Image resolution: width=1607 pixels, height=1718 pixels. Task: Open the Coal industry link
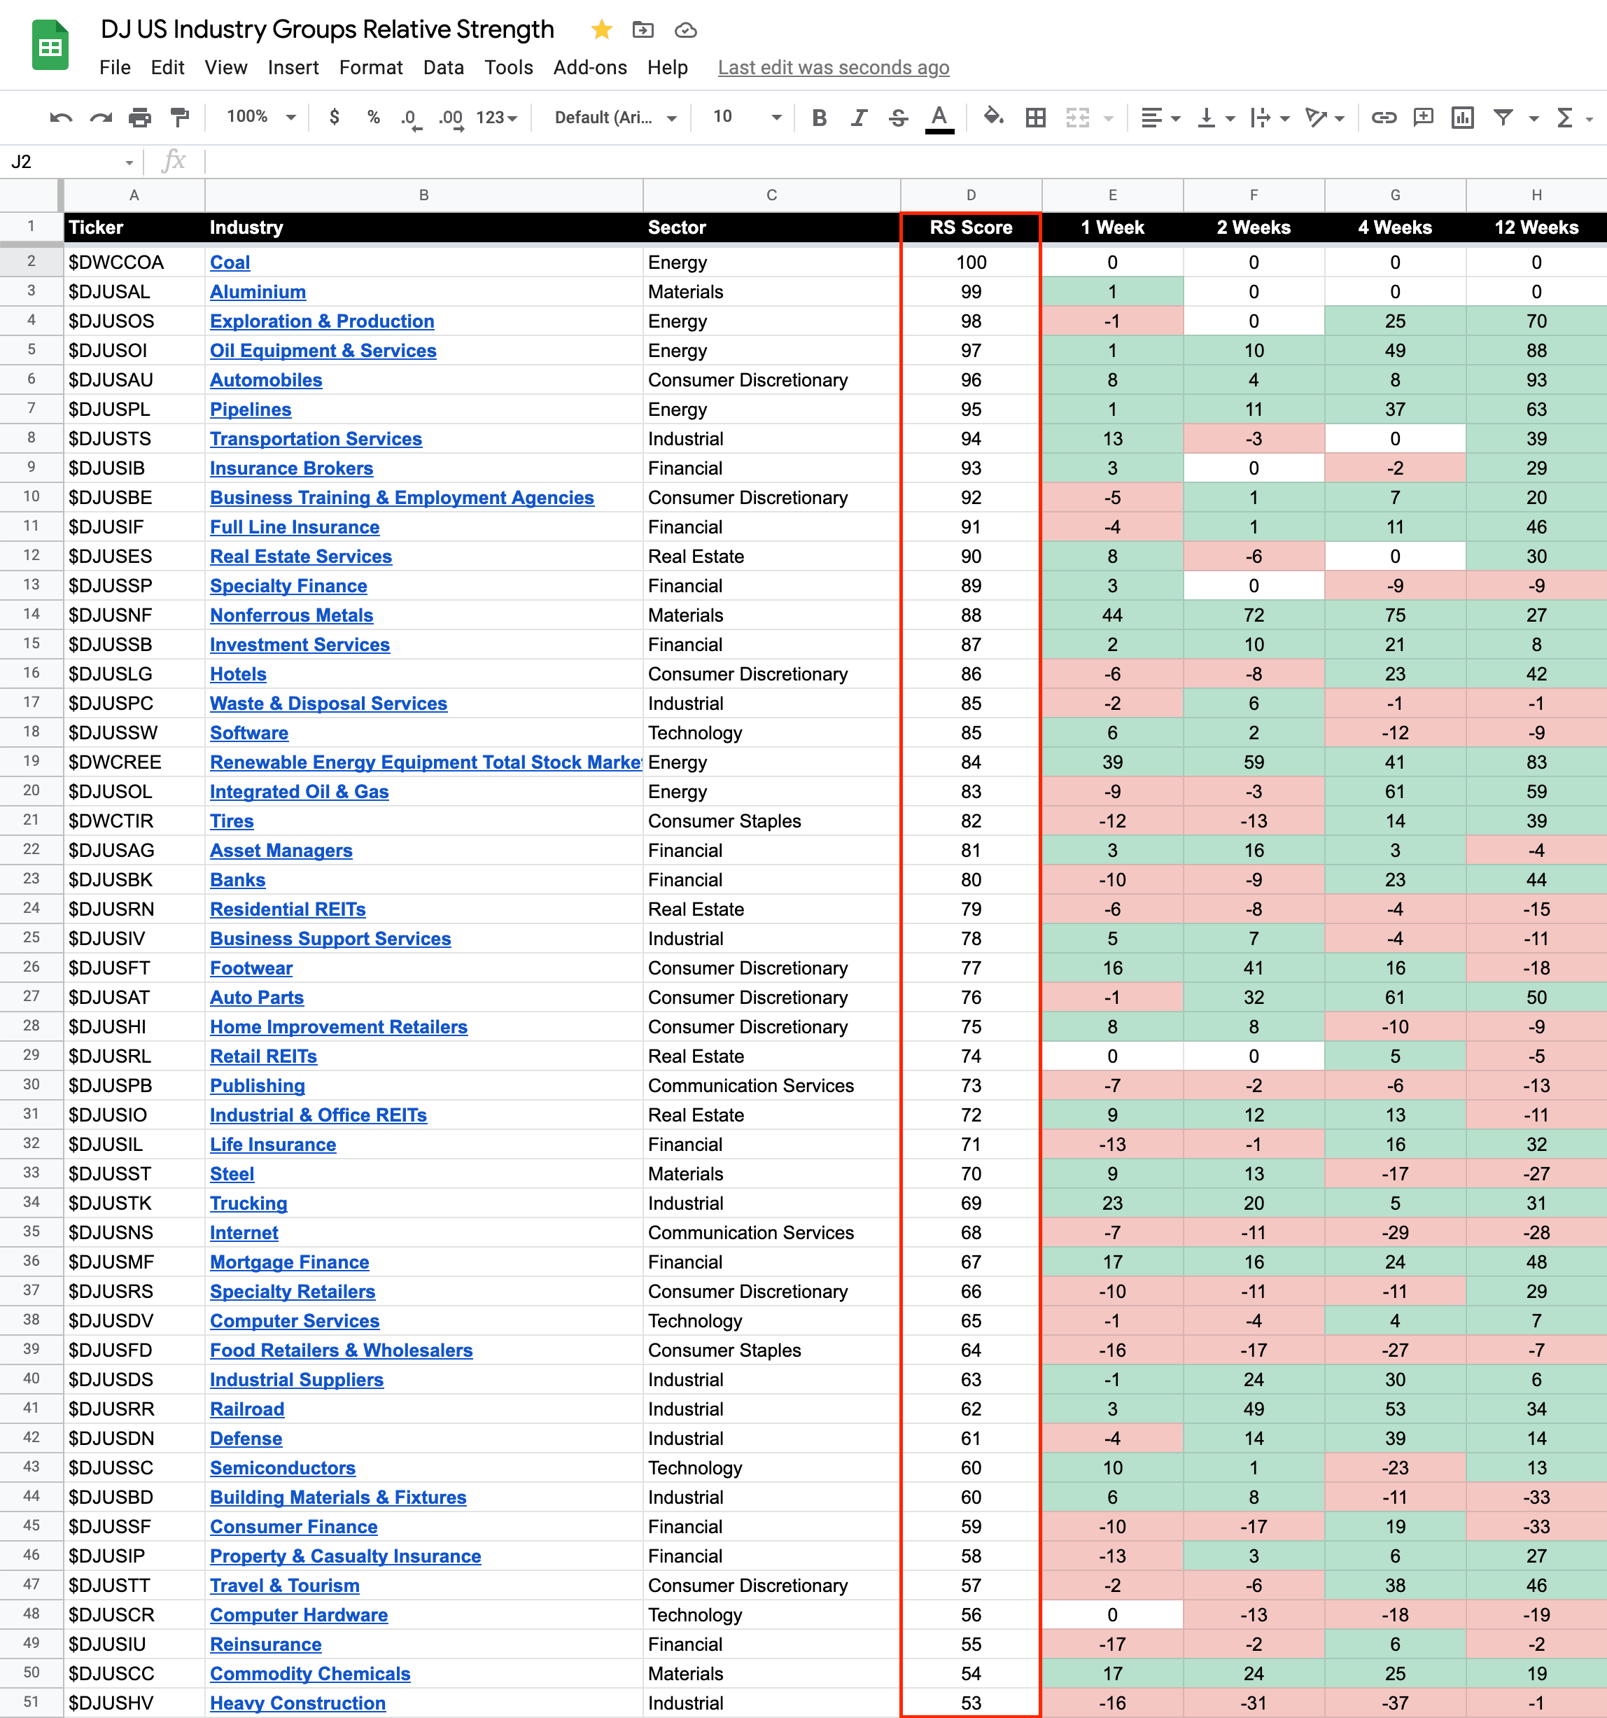230,263
